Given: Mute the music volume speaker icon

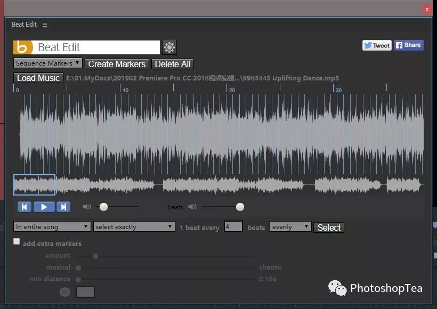Looking at the screenshot, I should [87, 207].
